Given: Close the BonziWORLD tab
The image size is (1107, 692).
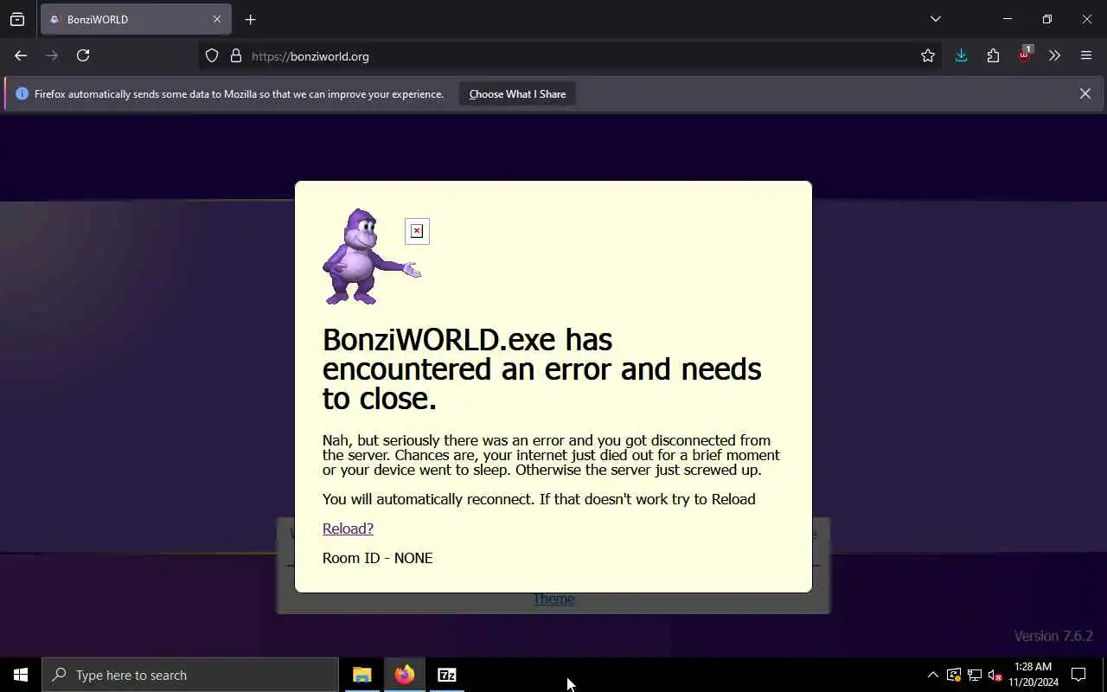Looking at the screenshot, I should pyautogui.click(x=217, y=19).
